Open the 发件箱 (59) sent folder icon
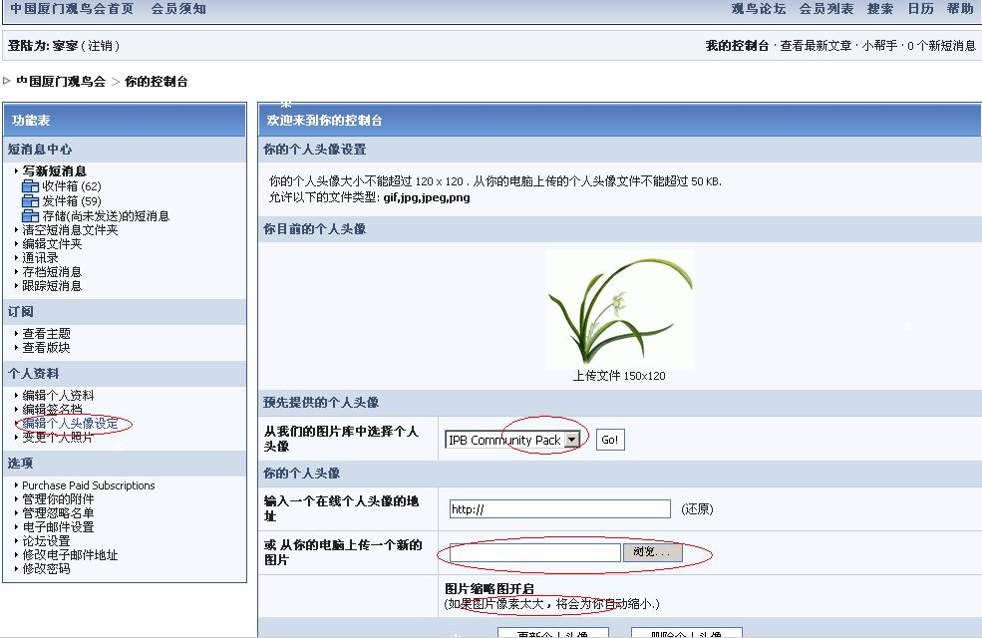This screenshot has height=638, width=982. pyautogui.click(x=30, y=201)
